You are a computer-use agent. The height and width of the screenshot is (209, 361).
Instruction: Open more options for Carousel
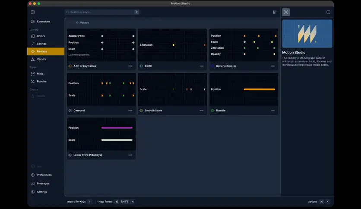(130, 111)
